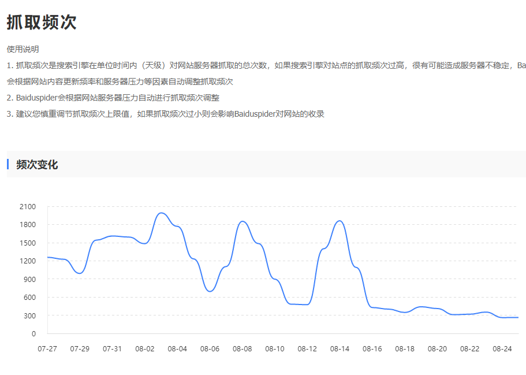Click the 900 y-axis label
Image resolution: width=526 pixels, height=375 pixels.
(x=29, y=279)
